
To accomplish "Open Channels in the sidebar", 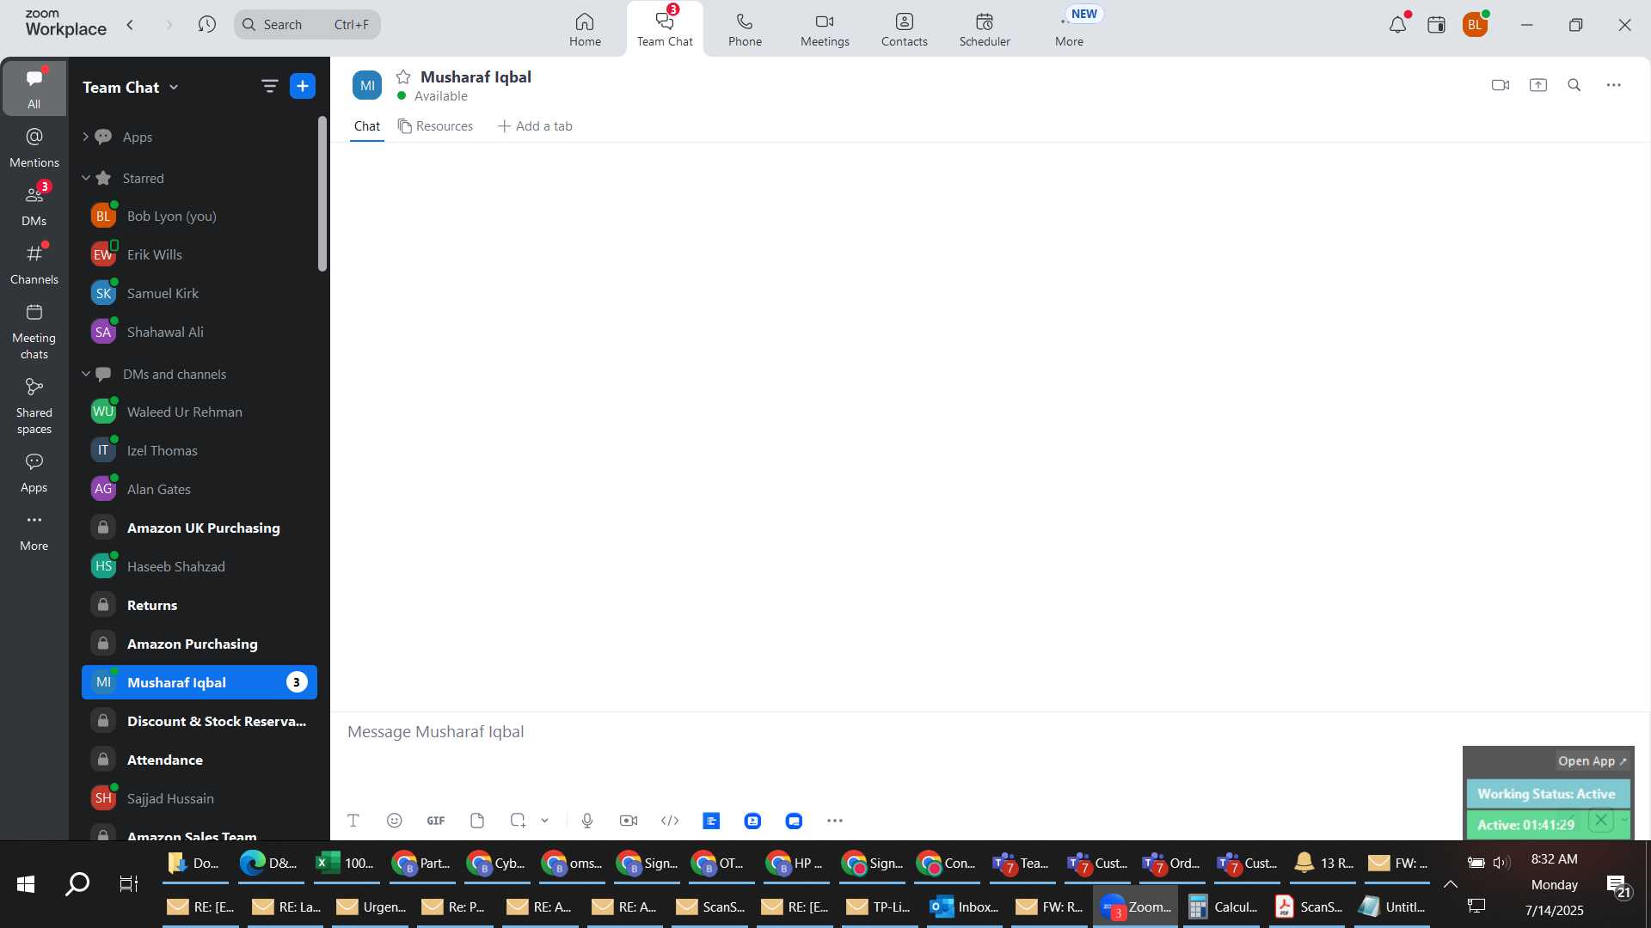I will click(34, 264).
